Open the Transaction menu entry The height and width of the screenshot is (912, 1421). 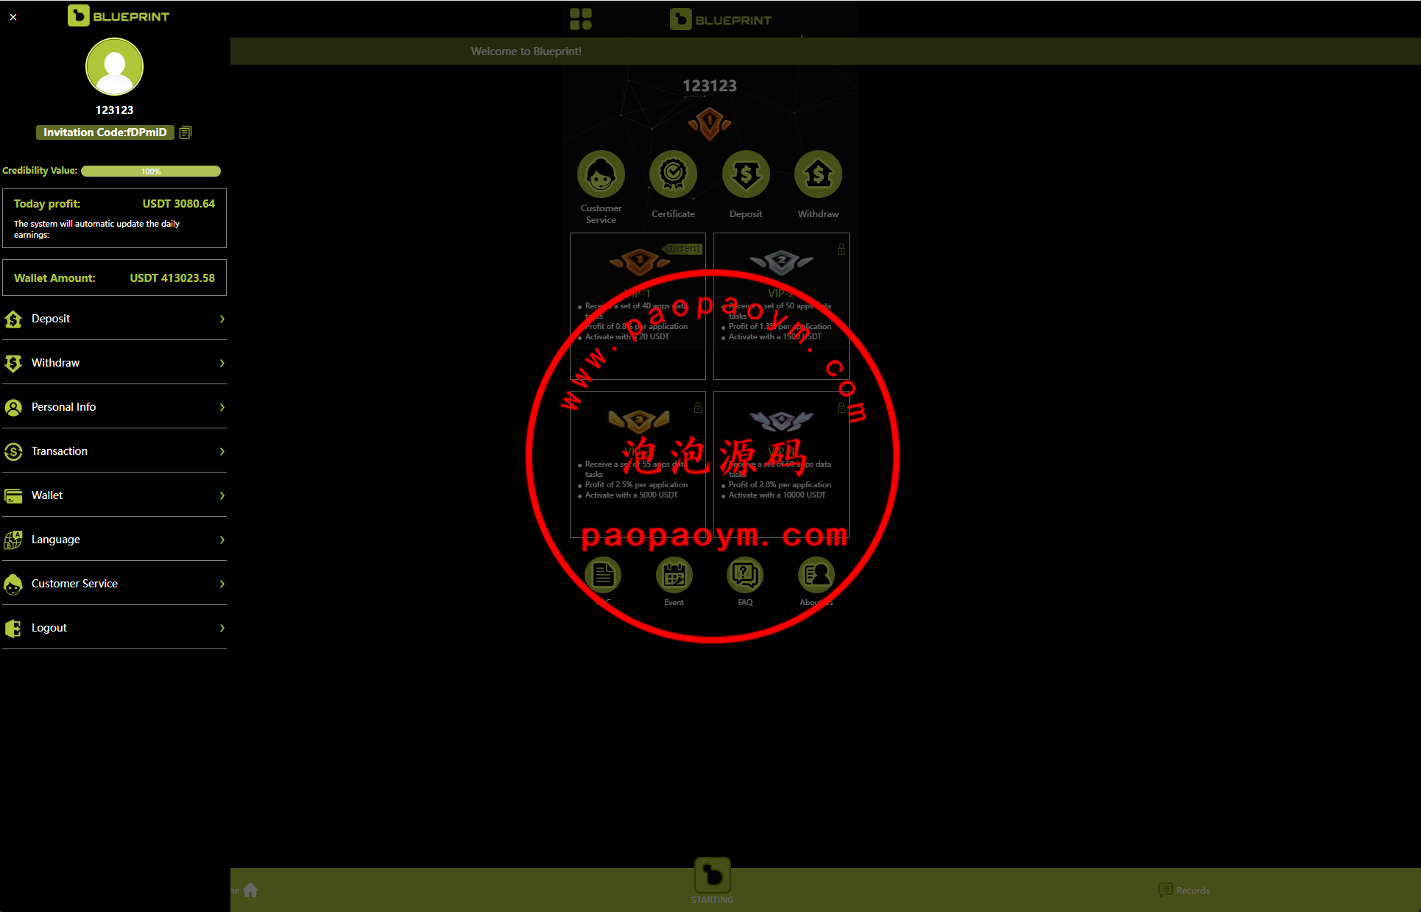pos(114,451)
